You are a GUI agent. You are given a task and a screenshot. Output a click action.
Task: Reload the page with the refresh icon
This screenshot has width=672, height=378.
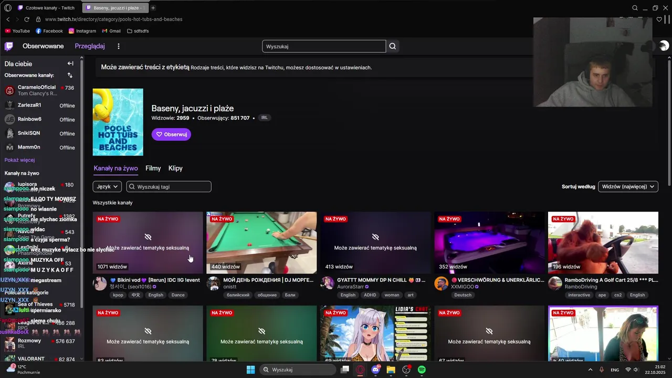point(27,19)
